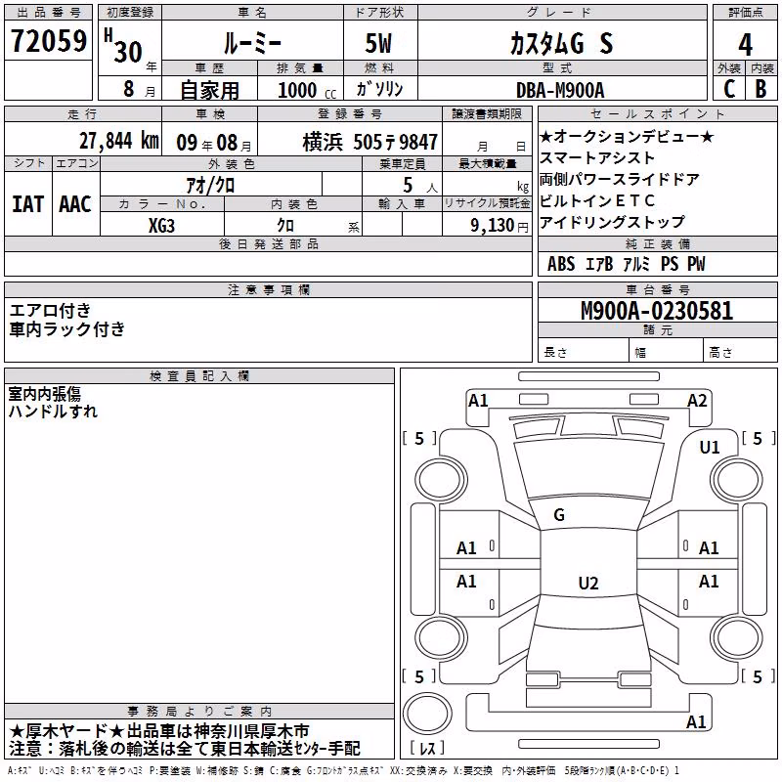Select the spare tire circle beside [レス]

(427, 714)
